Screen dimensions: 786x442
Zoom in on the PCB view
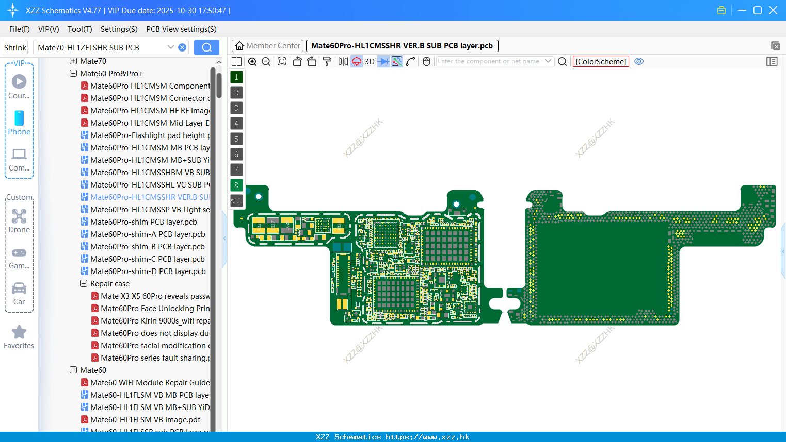pos(252,61)
